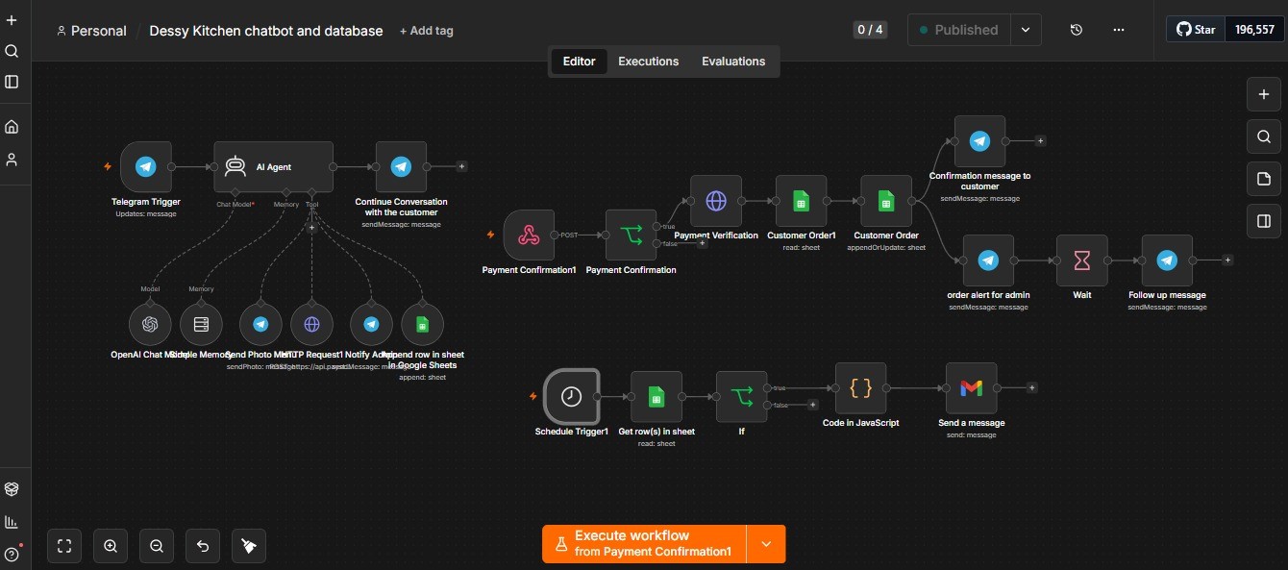Open insights chart icon in sidebar
The height and width of the screenshot is (570, 1288).
coord(12,522)
